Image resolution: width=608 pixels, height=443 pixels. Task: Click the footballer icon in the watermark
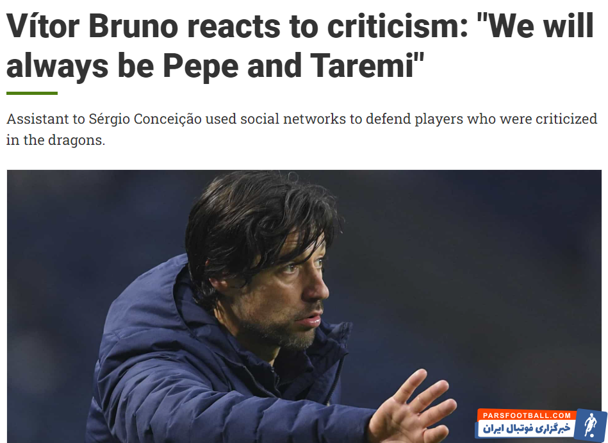[589, 425]
